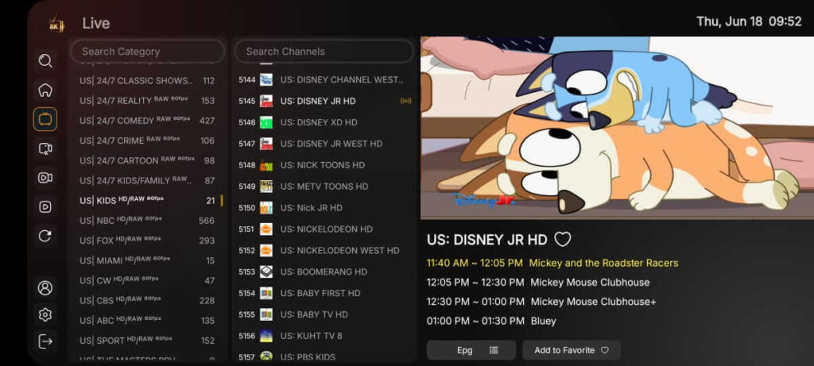Play channel US: DISNEY JR WEST HD
The height and width of the screenshot is (366, 814).
pos(324,144)
